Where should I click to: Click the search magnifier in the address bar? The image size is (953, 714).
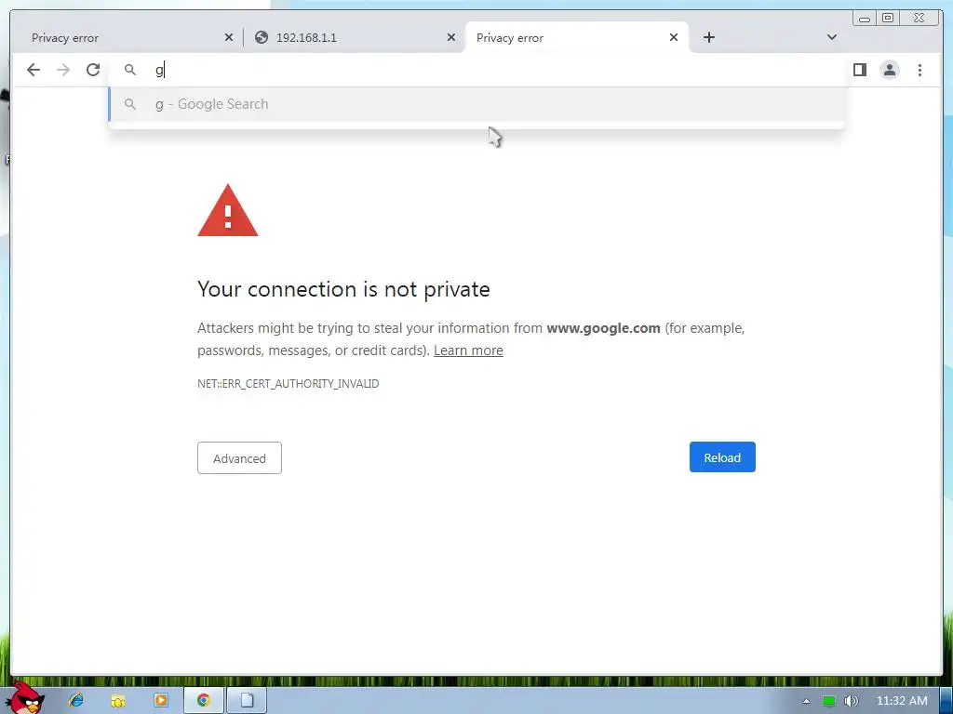tap(130, 70)
